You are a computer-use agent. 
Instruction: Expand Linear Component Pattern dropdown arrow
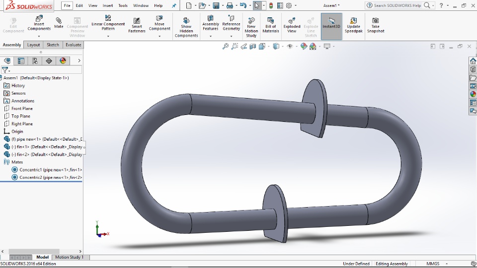[x=108, y=36]
